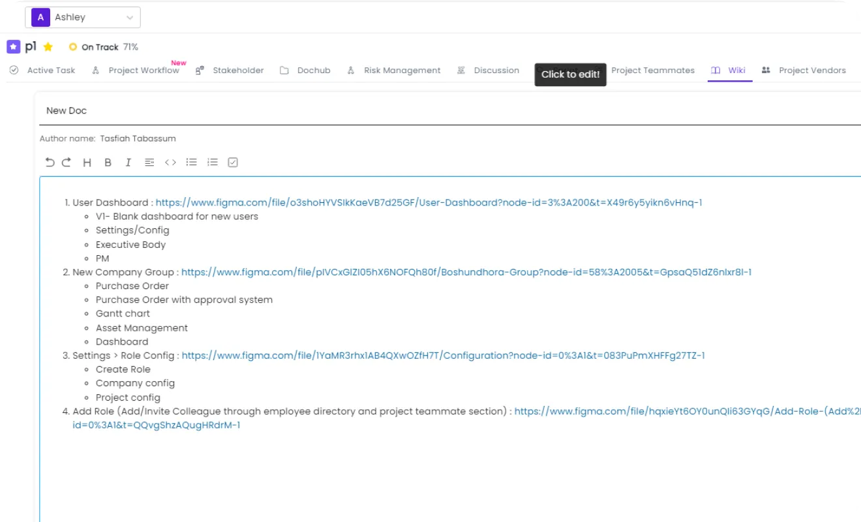Click the Dochub folder icon

(284, 70)
